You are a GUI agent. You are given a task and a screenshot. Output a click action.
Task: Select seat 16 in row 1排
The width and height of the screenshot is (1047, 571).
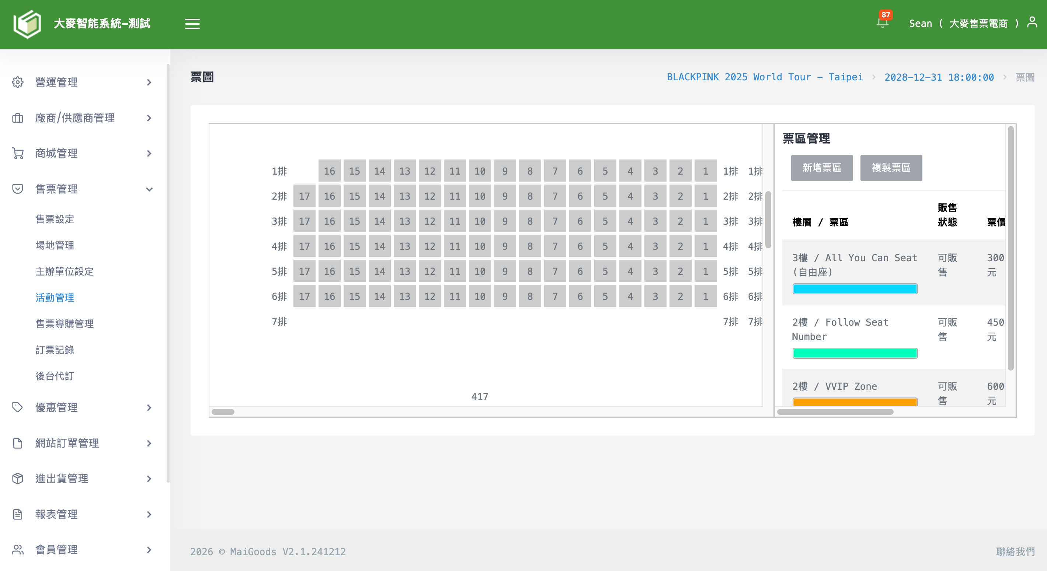[x=330, y=171]
